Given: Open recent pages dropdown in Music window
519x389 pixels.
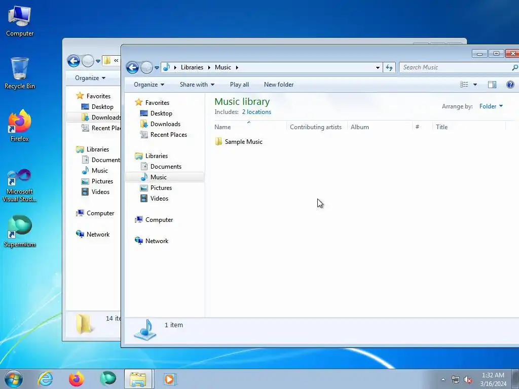Looking at the screenshot, I should tap(157, 67).
